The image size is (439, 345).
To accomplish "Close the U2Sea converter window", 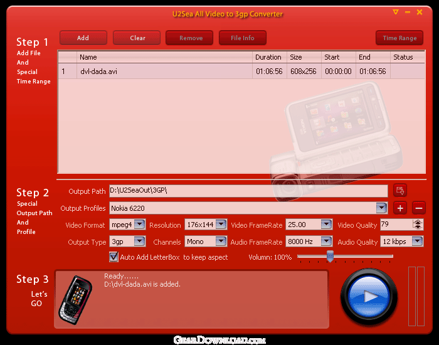I will pyautogui.click(x=420, y=12).
